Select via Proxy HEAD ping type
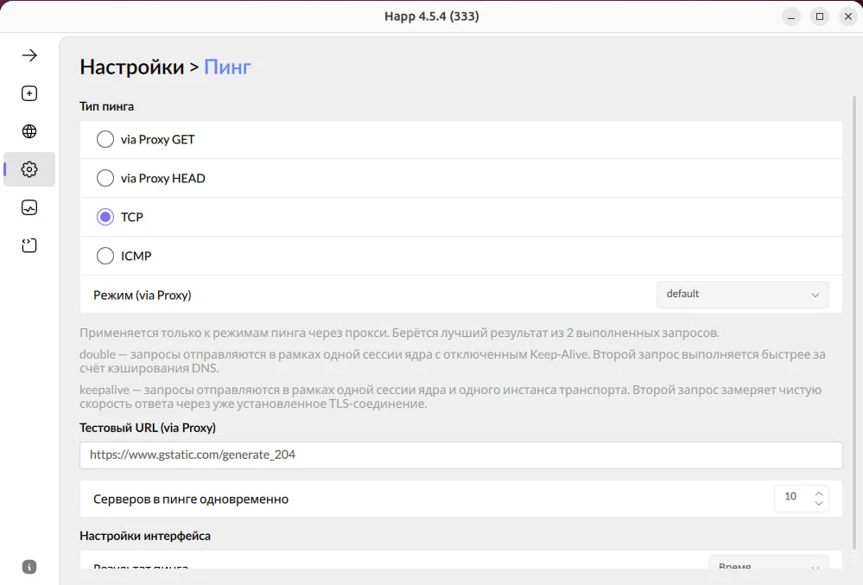This screenshot has height=585, width=863. [x=105, y=178]
